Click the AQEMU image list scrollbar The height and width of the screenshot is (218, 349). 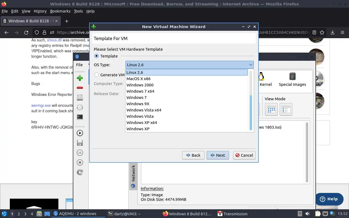307,152
